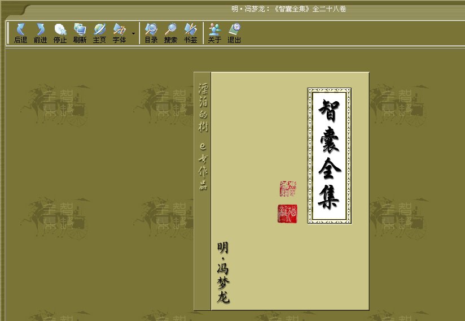
Task: Exit the reader via the 退出 icon
Action: pos(234,33)
